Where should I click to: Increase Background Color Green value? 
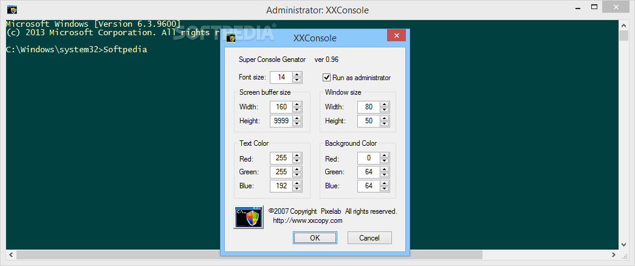click(x=385, y=169)
